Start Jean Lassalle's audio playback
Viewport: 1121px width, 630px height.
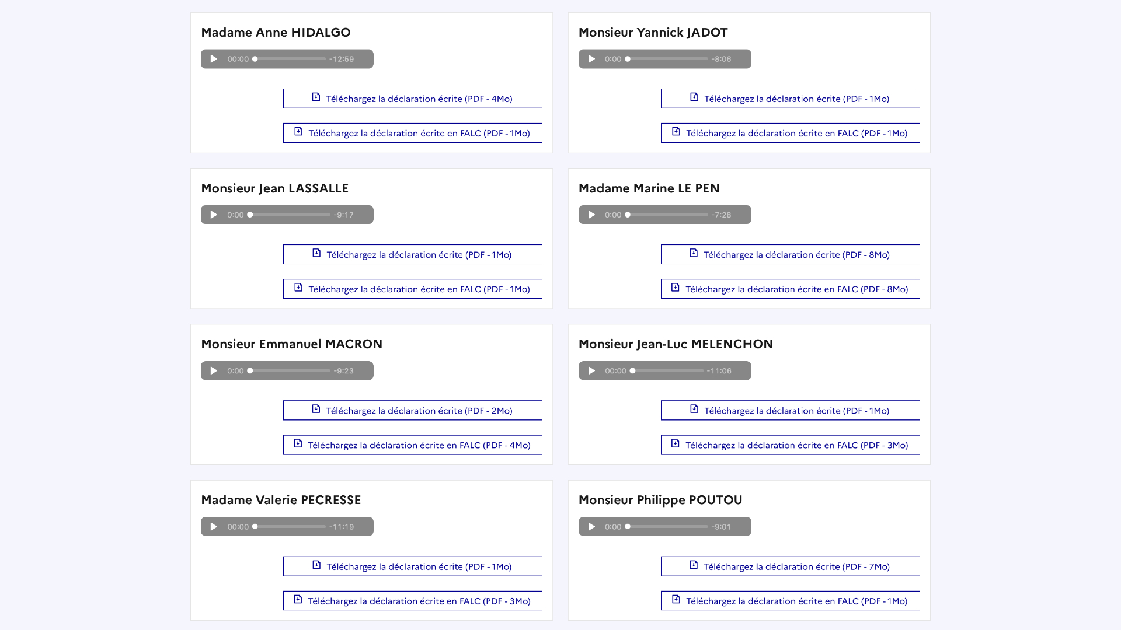(x=214, y=215)
